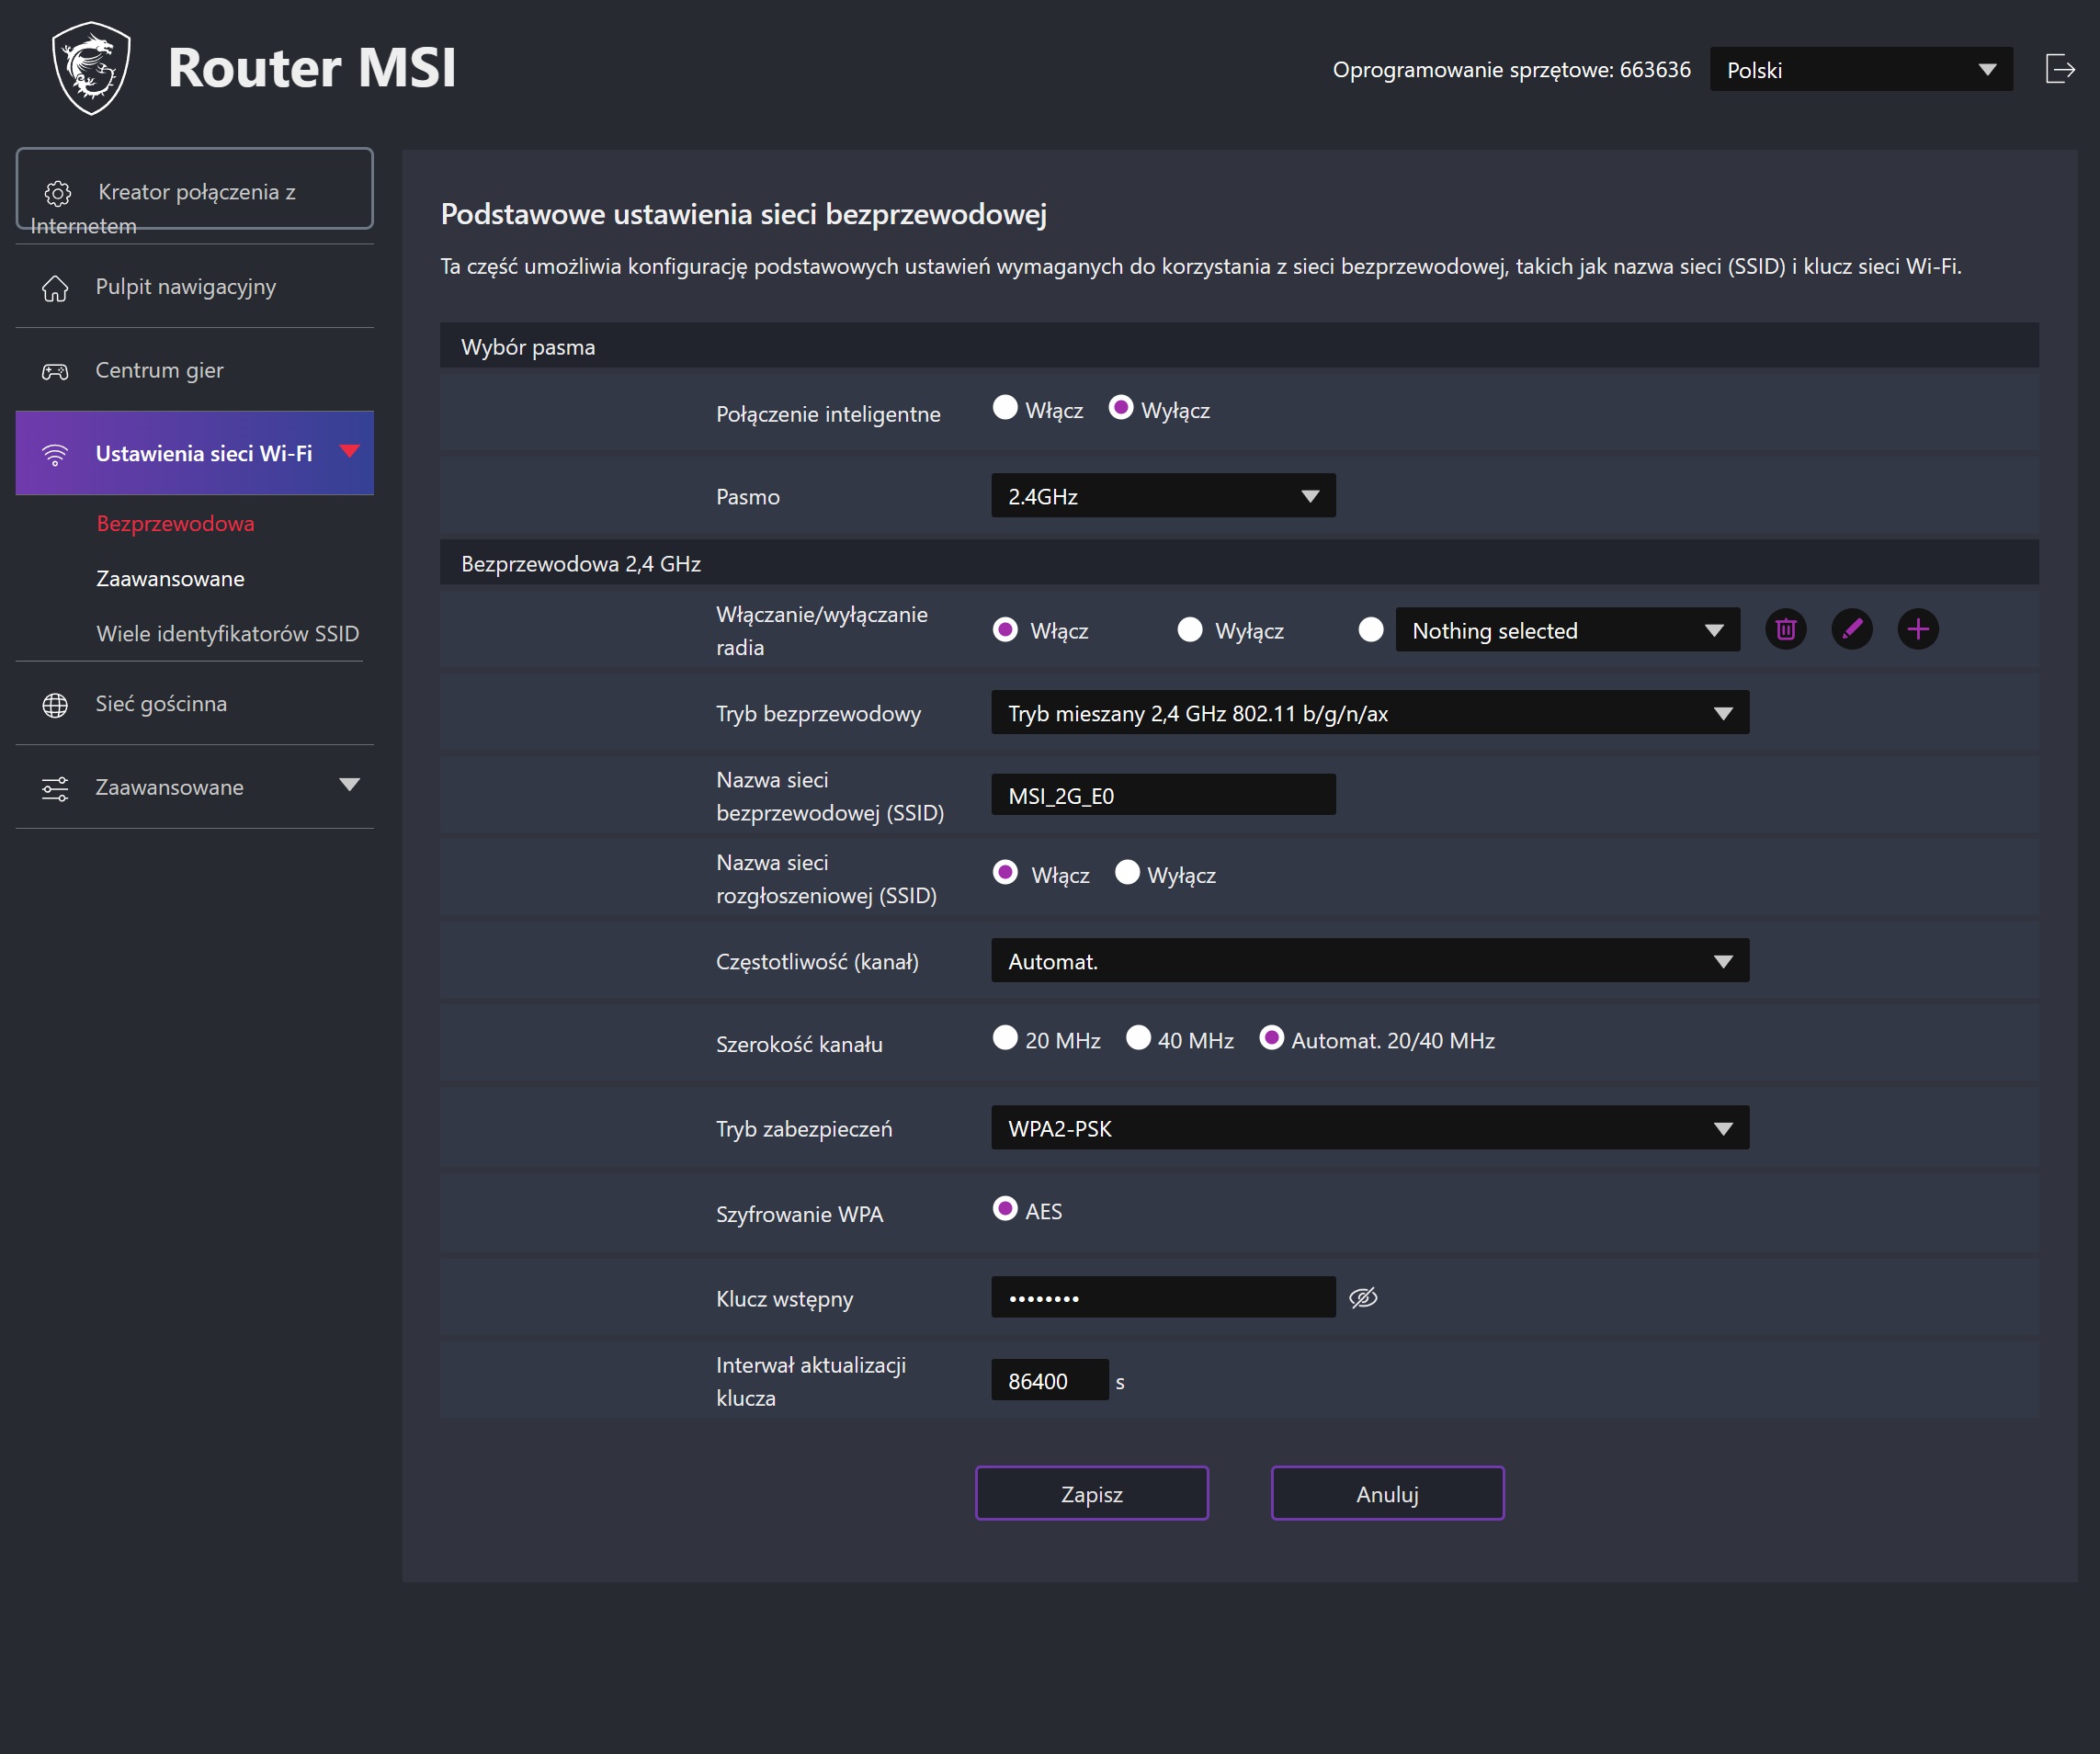
Task: Open the Nothing selected schedule dropdown
Action: pyautogui.click(x=1567, y=630)
